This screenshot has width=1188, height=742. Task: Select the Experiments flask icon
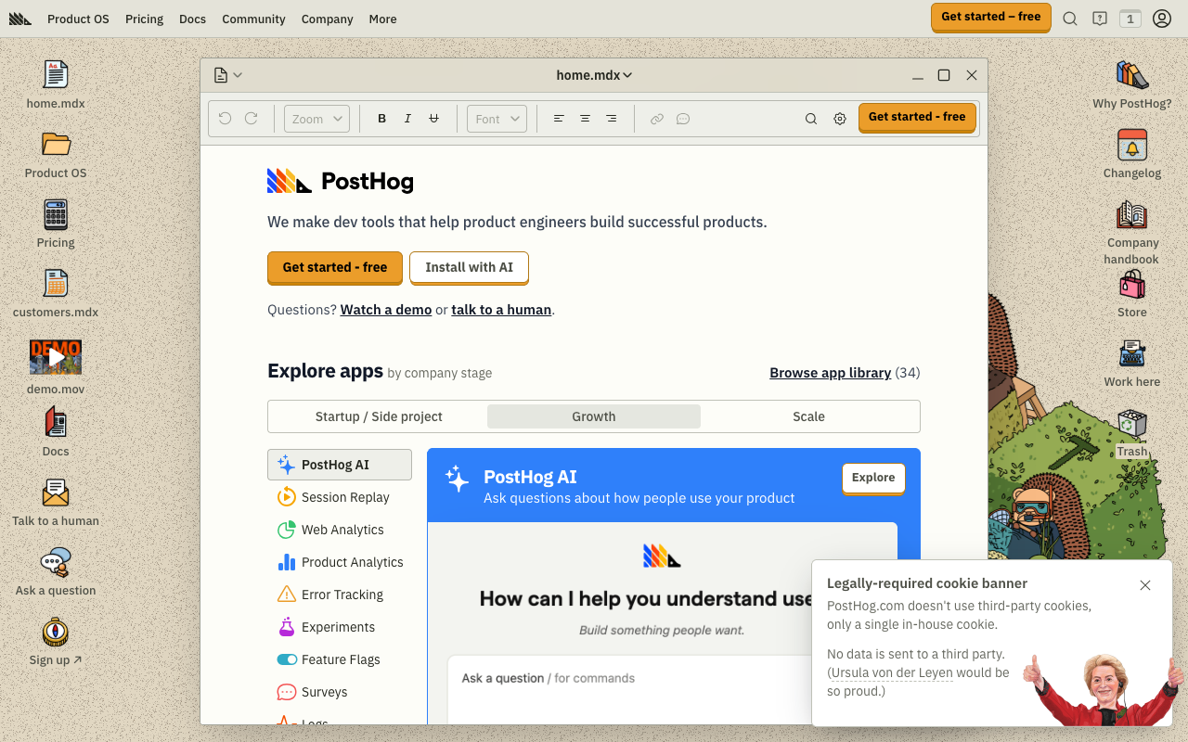click(x=285, y=627)
